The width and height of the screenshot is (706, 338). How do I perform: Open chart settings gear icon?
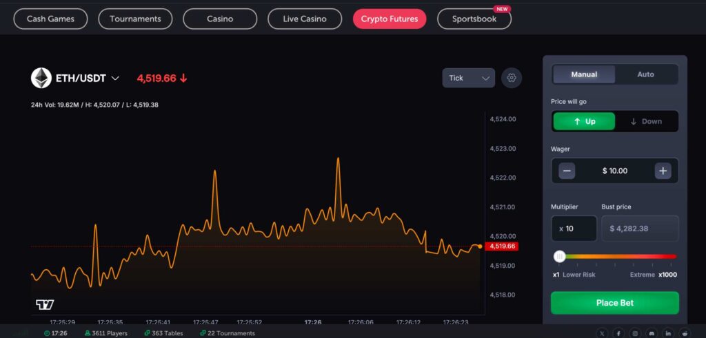(x=512, y=78)
